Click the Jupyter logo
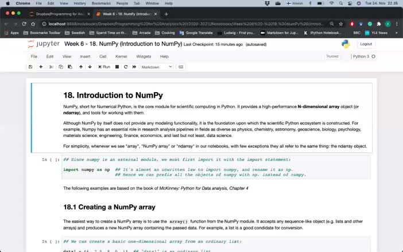Image resolution: width=403 pixels, height=252 pixels. (44, 44)
